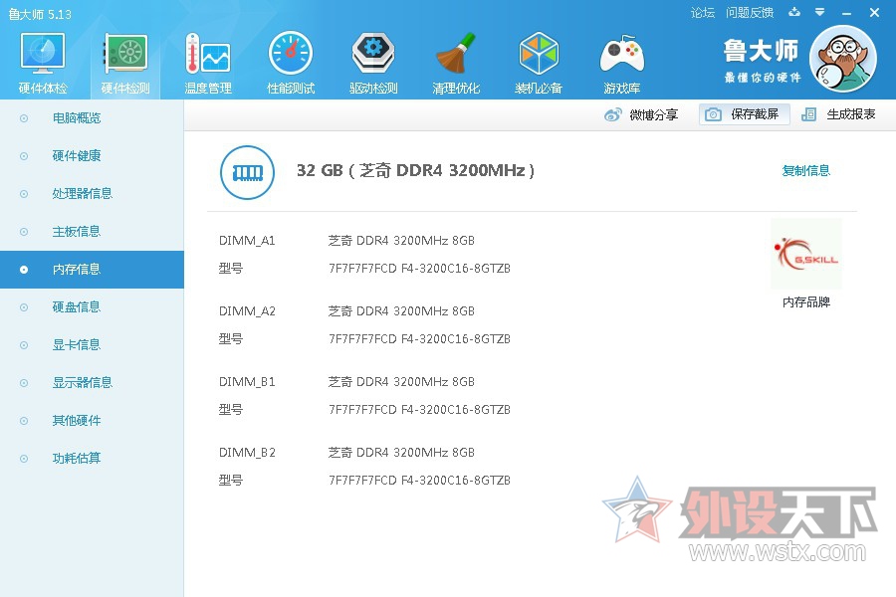896x597 pixels.
Task: Click the G.SKILL memory brand image
Action: [804, 252]
